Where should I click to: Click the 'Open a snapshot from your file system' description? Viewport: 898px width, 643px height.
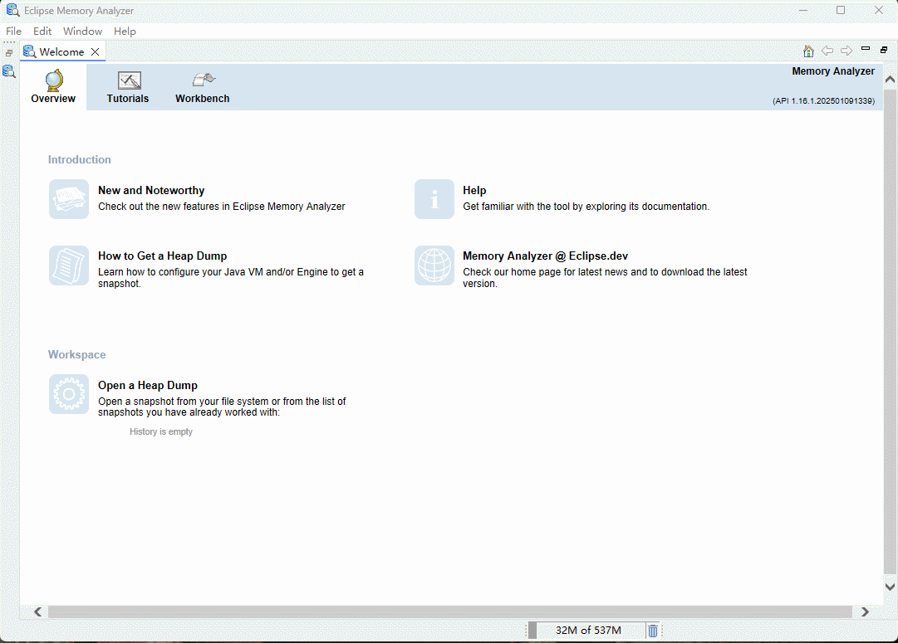pos(222,407)
